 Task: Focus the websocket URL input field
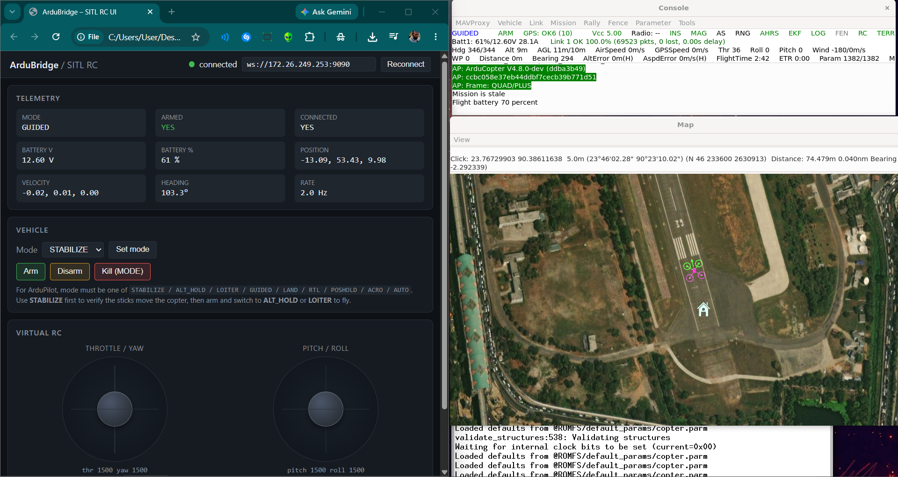[309, 64]
